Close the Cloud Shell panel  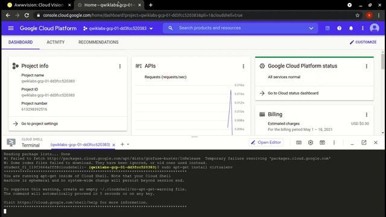pyautogui.click(x=376, y=142)
